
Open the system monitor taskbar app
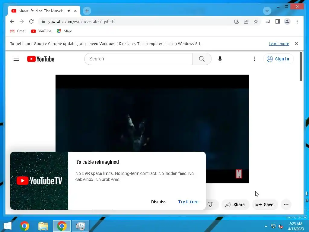tap(81, 226)
